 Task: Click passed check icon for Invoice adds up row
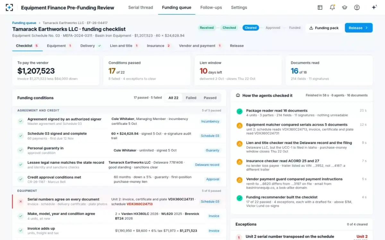point(21,231)
